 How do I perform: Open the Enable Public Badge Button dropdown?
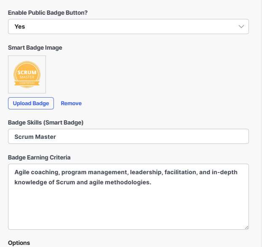128,27
